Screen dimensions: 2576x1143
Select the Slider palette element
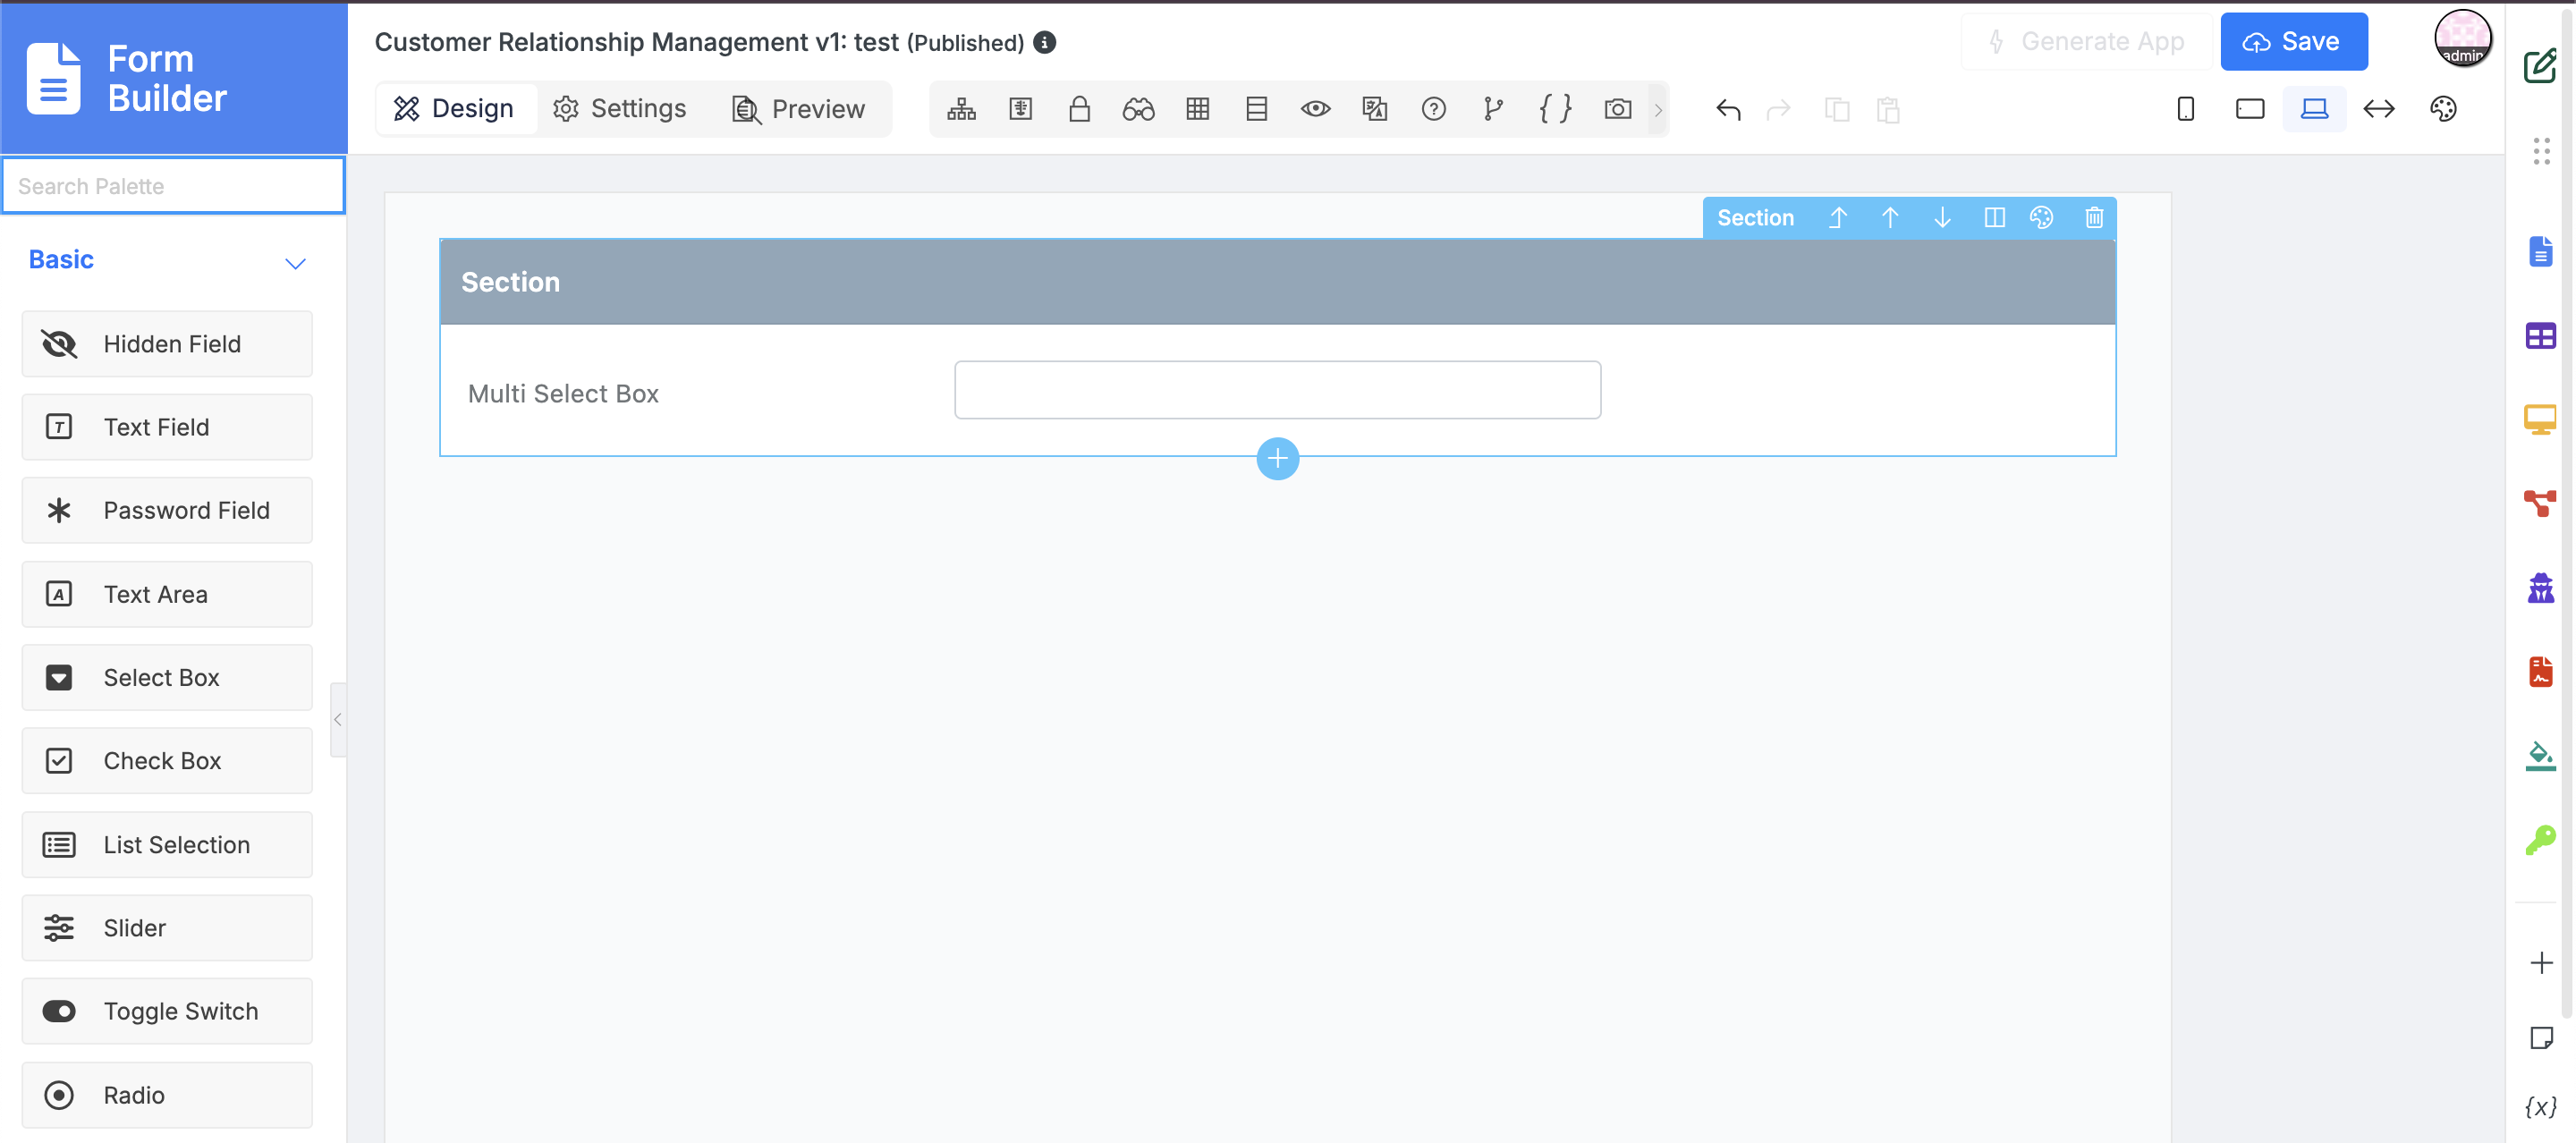167,927
